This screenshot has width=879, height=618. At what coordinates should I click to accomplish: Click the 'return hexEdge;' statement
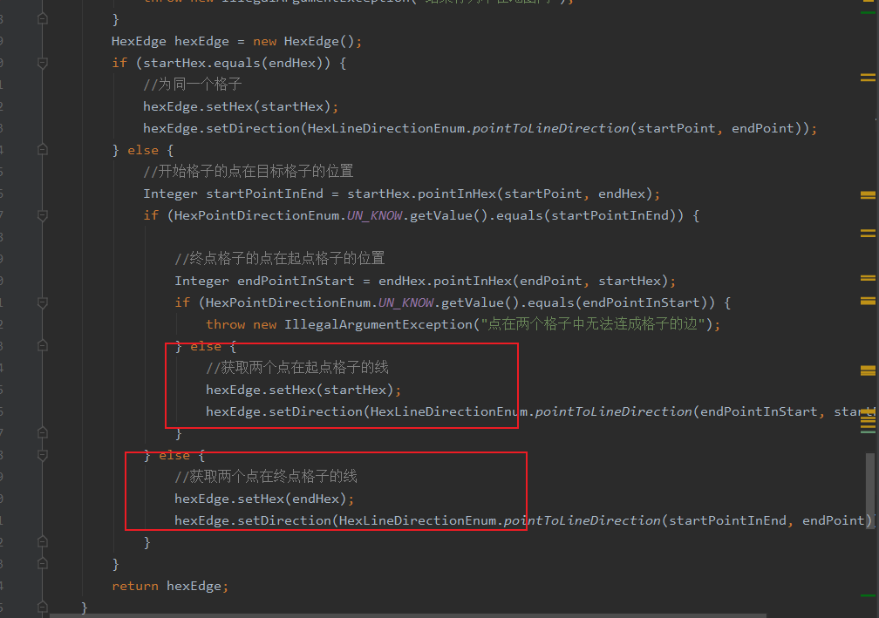[x=170, y=586]
